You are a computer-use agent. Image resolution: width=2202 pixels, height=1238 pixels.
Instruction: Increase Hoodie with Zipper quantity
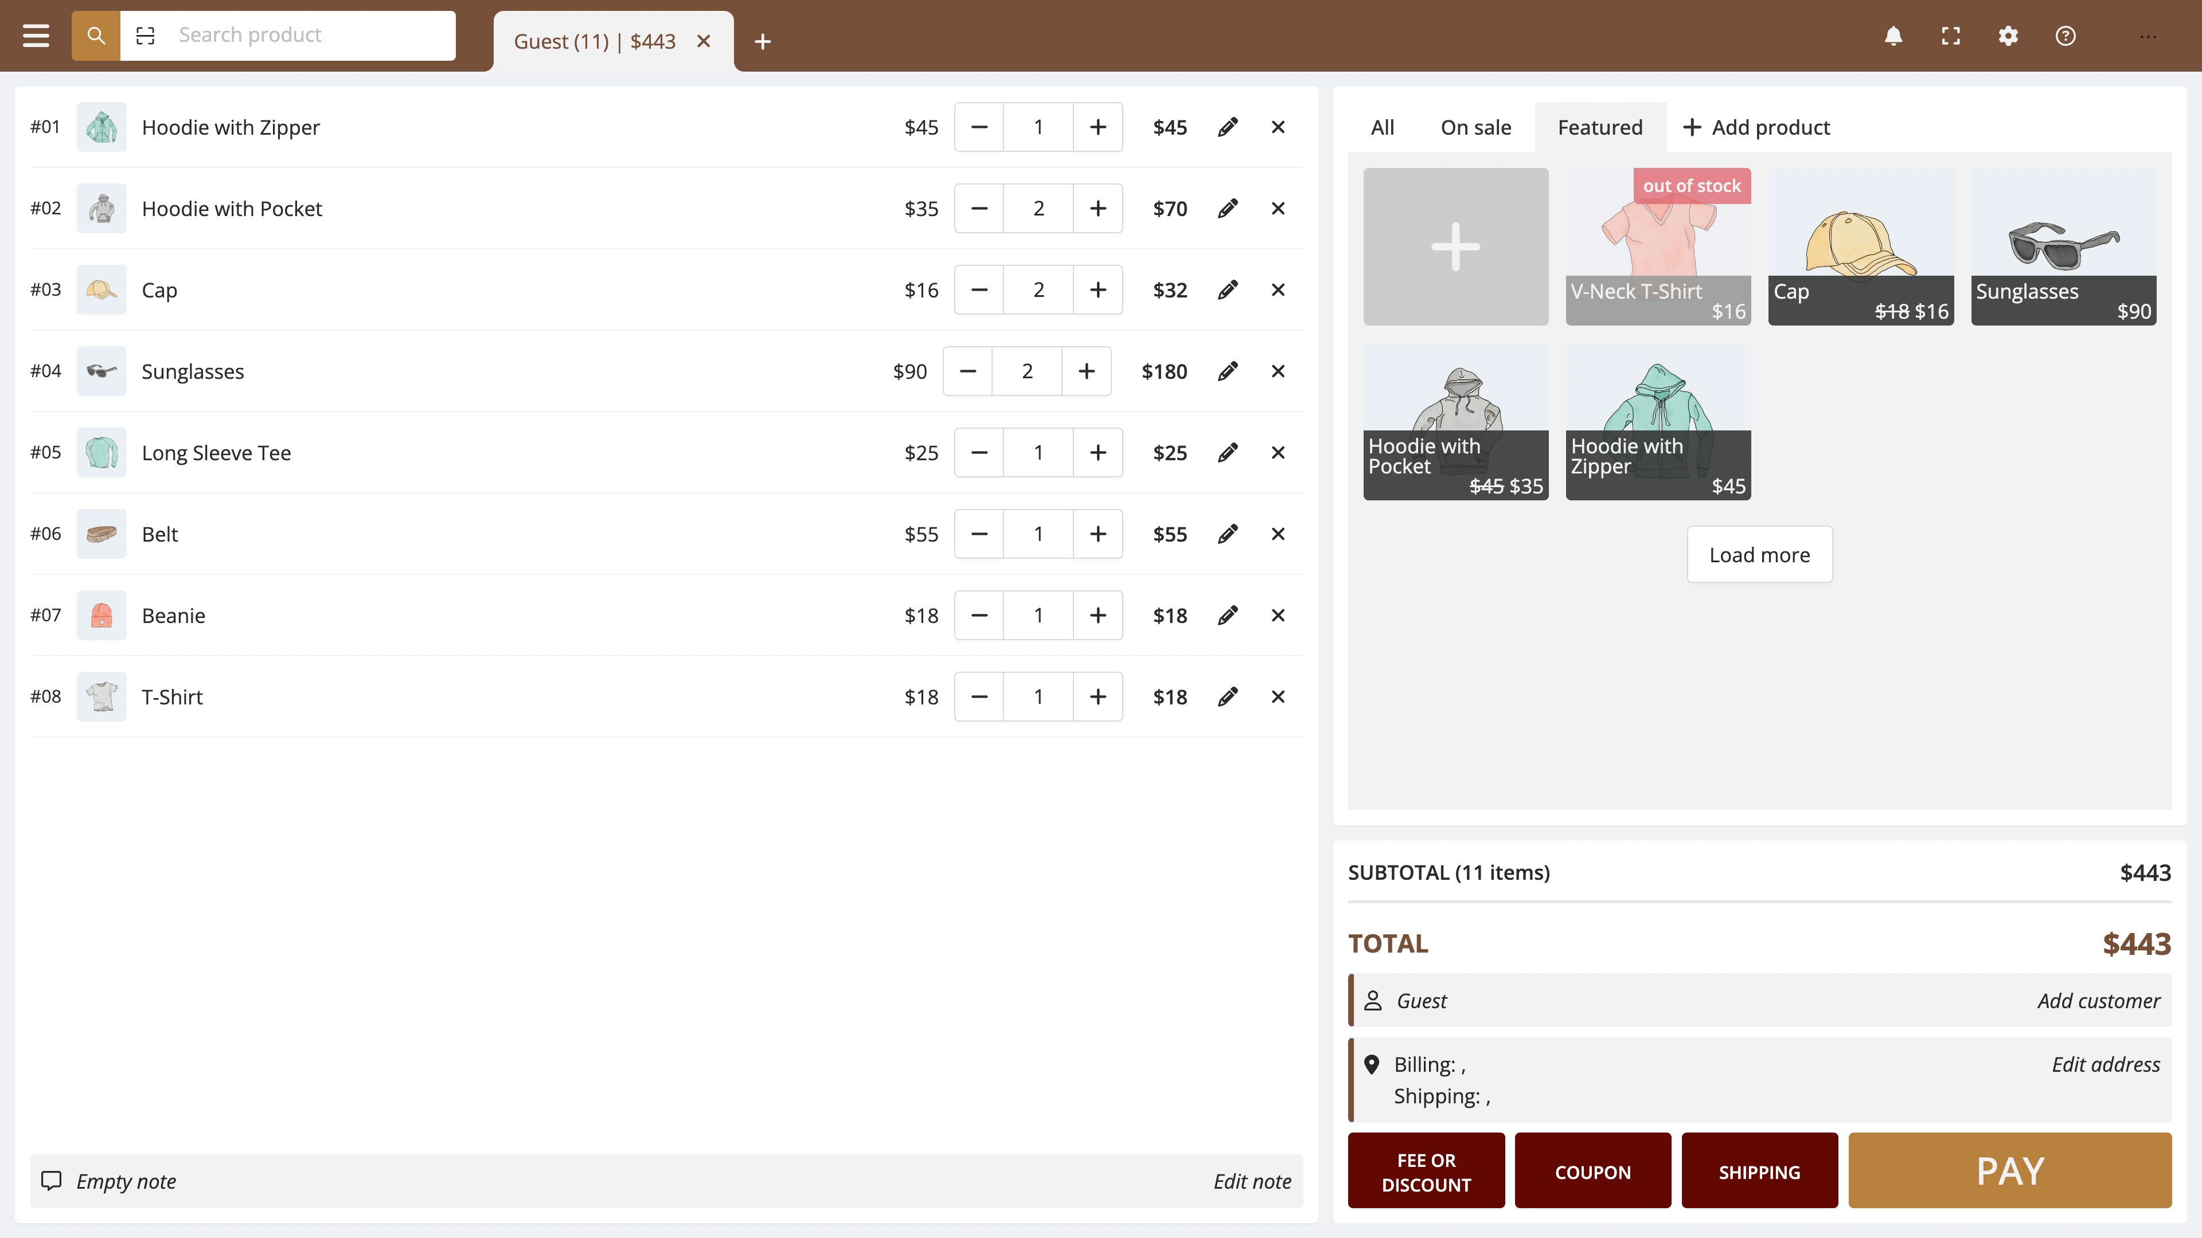pyautogui.click(x=1098, y=127)
